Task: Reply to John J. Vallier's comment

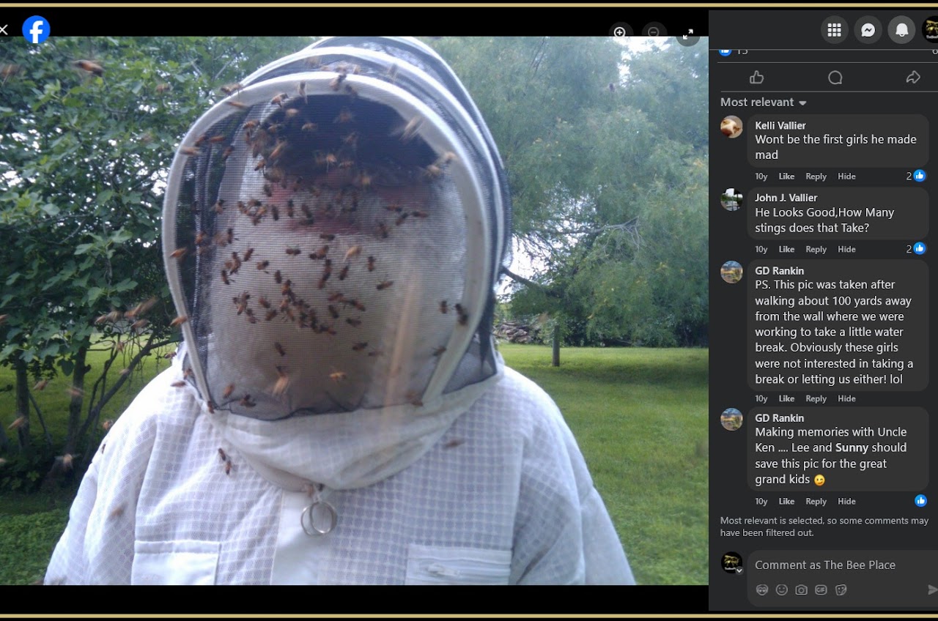Action: point(816,250)
